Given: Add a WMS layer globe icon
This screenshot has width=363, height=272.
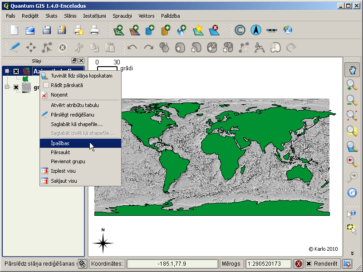Looking at the screenshot, I should (x=181, y=30).
